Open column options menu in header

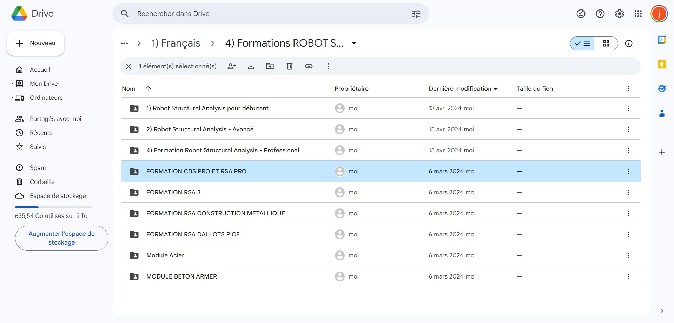629,88
